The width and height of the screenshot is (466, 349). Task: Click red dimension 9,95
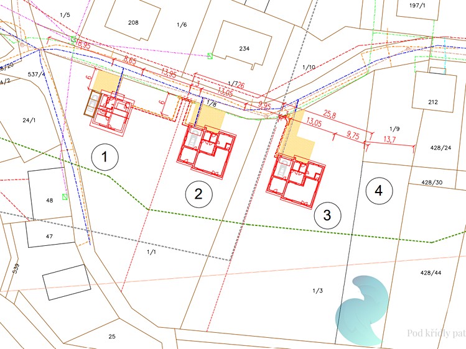tap(264, 106)
